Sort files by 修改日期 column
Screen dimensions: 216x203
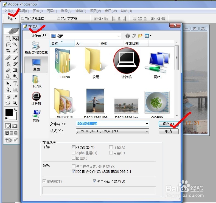pyautogui.click(x=136, y=44)
